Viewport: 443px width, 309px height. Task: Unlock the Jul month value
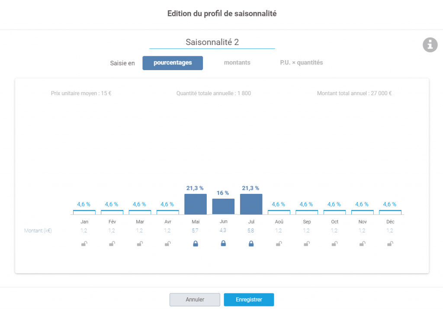pyautogui.click(x=251, y=243)
